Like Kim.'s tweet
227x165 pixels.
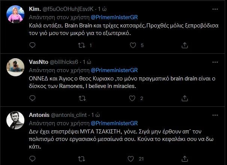[x=132, y=45]
